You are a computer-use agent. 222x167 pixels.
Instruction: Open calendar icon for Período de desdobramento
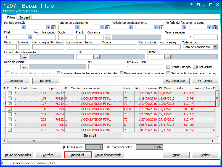161,27
